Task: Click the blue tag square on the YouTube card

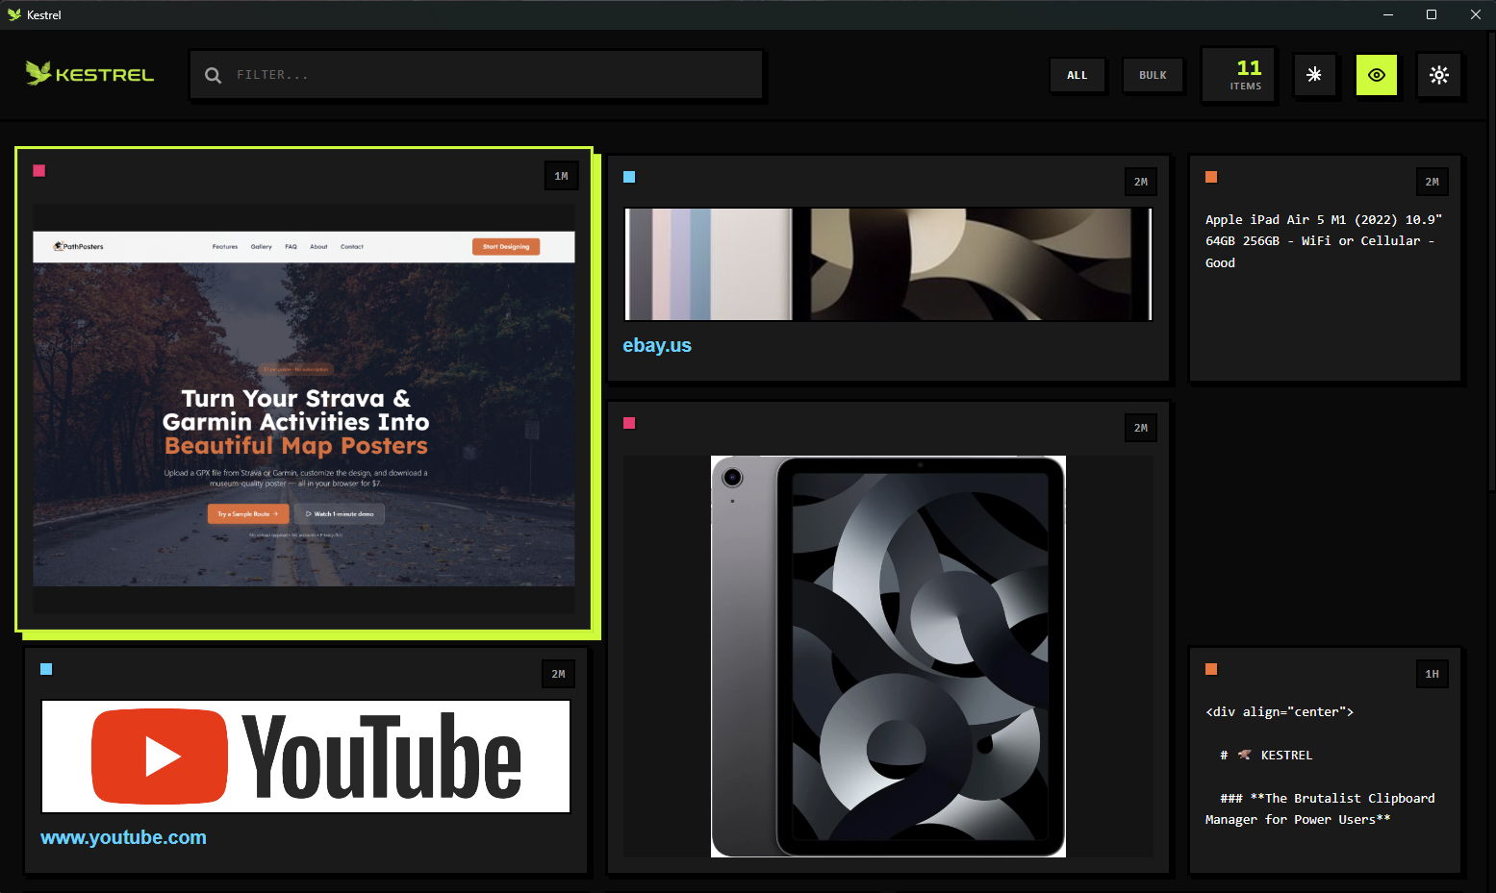Action: [x=46, y=669]
